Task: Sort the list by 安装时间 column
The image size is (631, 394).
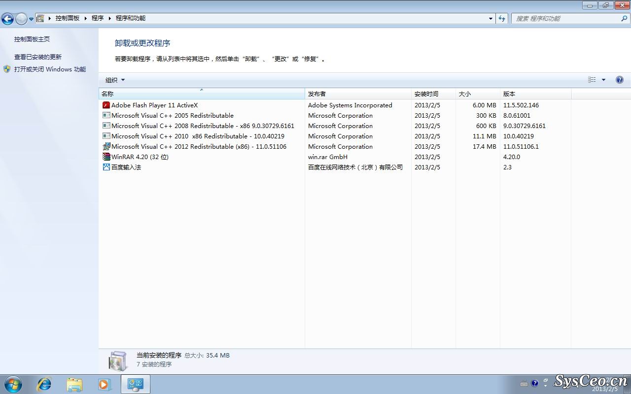Action: pos(433,94)
